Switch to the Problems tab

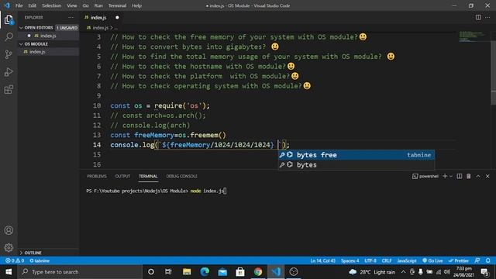97,176
